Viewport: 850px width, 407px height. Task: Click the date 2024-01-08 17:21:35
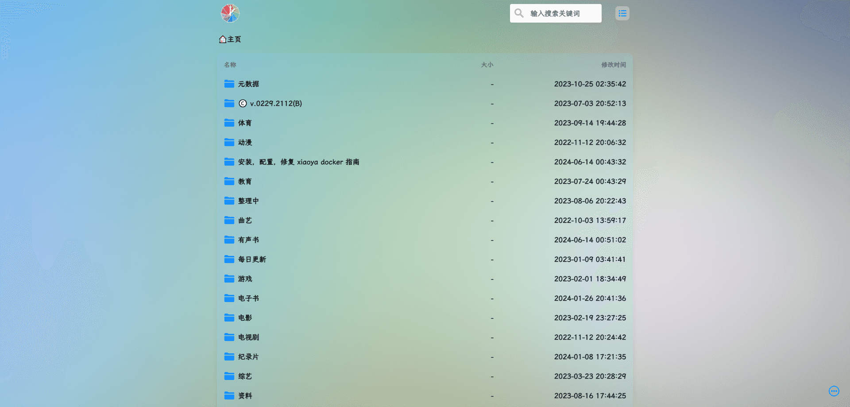click(590, 357)
